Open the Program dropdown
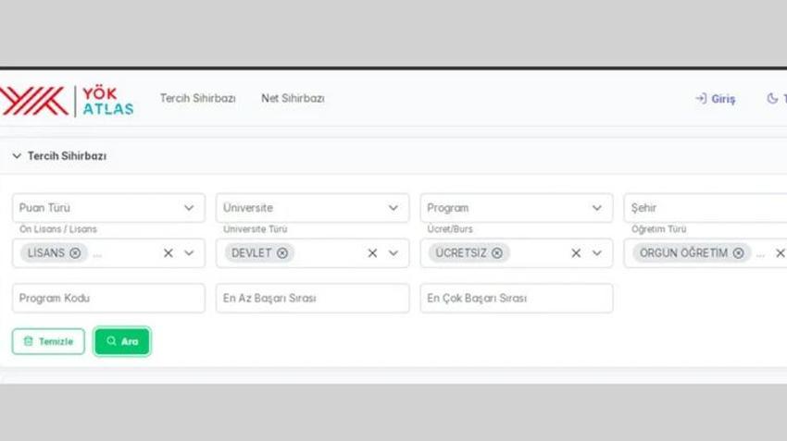 click(516, 207)
